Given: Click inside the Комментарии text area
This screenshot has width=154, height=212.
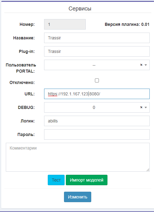Looking at the screenshot, I should click(x=77, y=157).
